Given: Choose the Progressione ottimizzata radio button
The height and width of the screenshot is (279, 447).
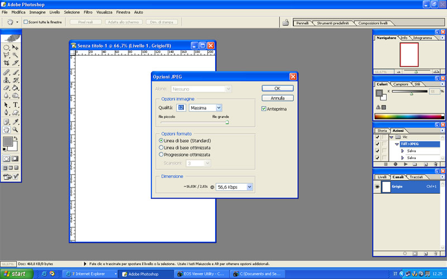Looking at the screenshot, I should (161, 155).
